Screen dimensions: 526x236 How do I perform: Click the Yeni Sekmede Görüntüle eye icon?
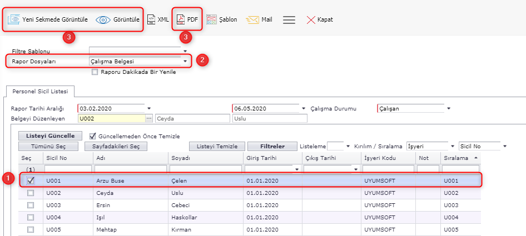click(x=14, y=19)
